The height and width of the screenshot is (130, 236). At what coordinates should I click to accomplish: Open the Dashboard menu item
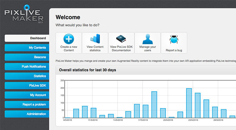point(27,38)
